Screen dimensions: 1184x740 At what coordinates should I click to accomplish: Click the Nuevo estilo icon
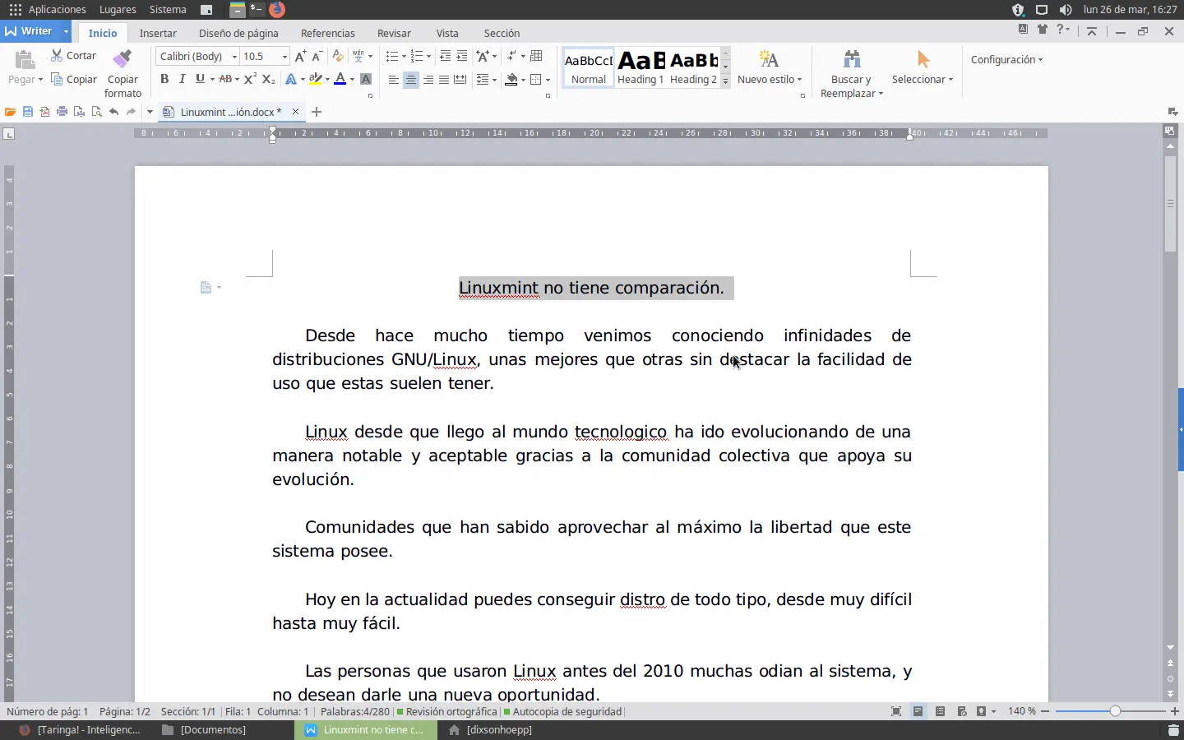tap(769, 59)
